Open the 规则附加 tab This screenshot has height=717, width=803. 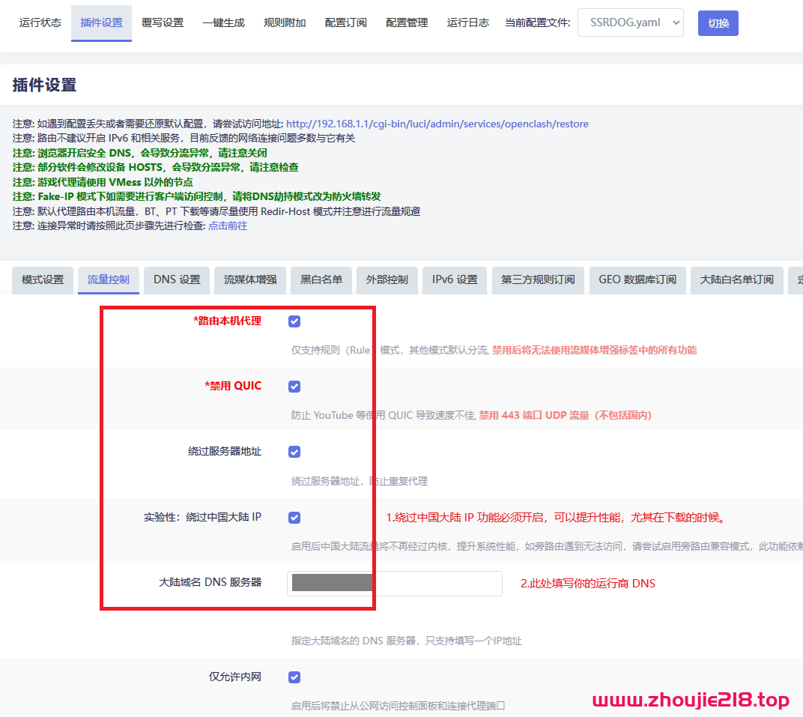[x=285, y=22]
